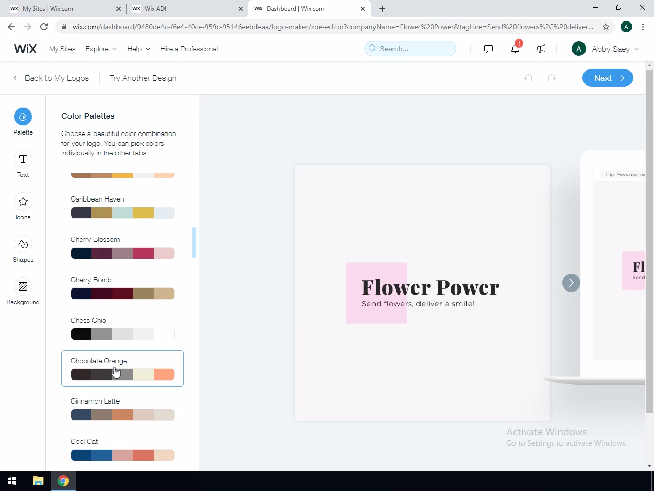Screen dimensions: 654x491
Task: Close the My Sites tab
Action: (x=119, y=9)
